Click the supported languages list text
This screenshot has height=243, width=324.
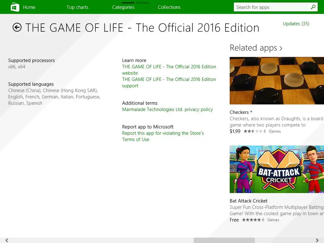(54, 97)
